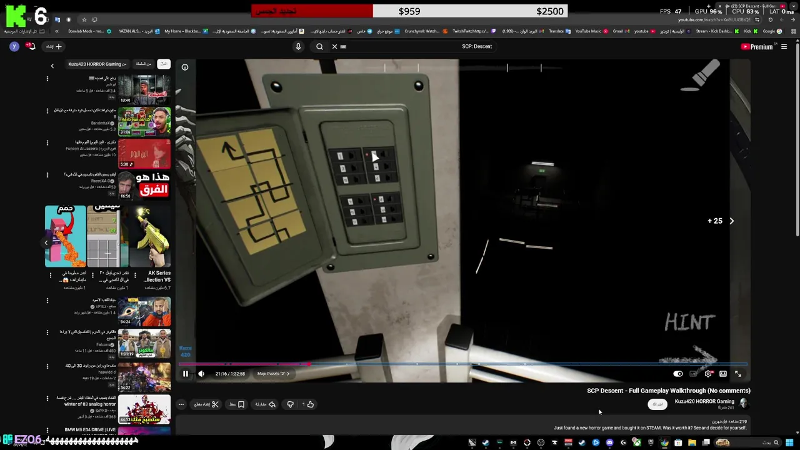Show video info card icon
The width and height of the screenshot is (800, 450).
pyautogui.click(x=185, y=67)
